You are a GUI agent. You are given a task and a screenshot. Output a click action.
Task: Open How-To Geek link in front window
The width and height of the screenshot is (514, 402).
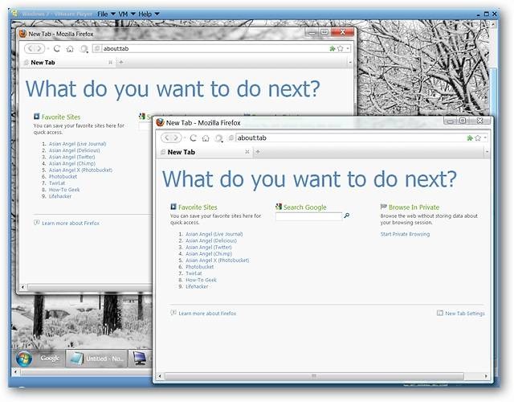[201, 280]
